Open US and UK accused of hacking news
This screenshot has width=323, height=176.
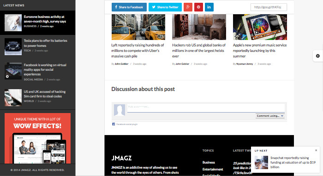click(x=45, y=94)
